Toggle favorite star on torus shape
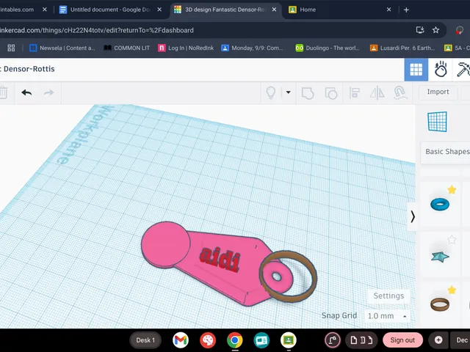The height and width of the screenshot is (352, 470). point(452,190)
